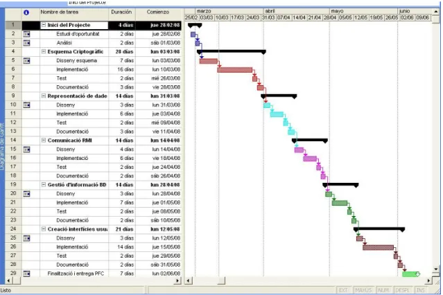Collapse the Representació de dades group

point(44,96)
